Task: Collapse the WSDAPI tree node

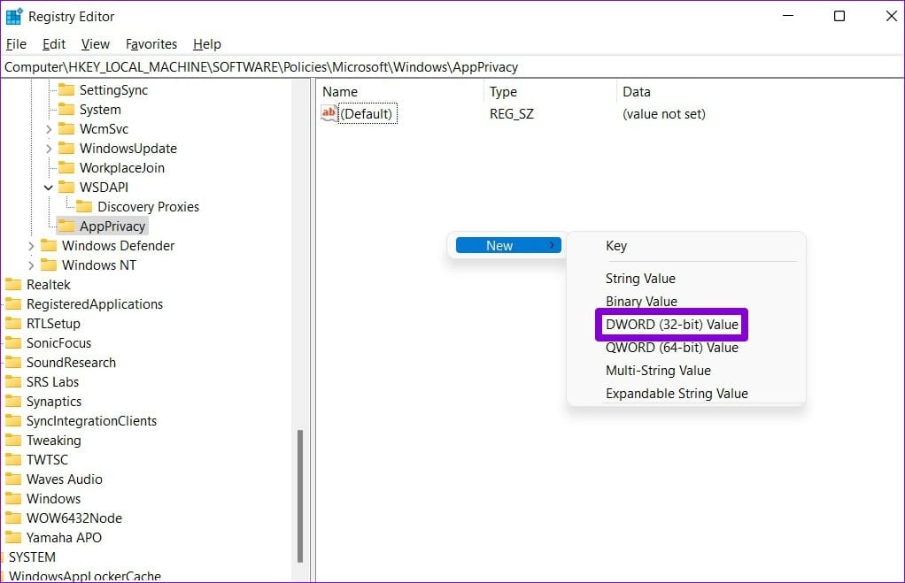Action: (49, 187)
